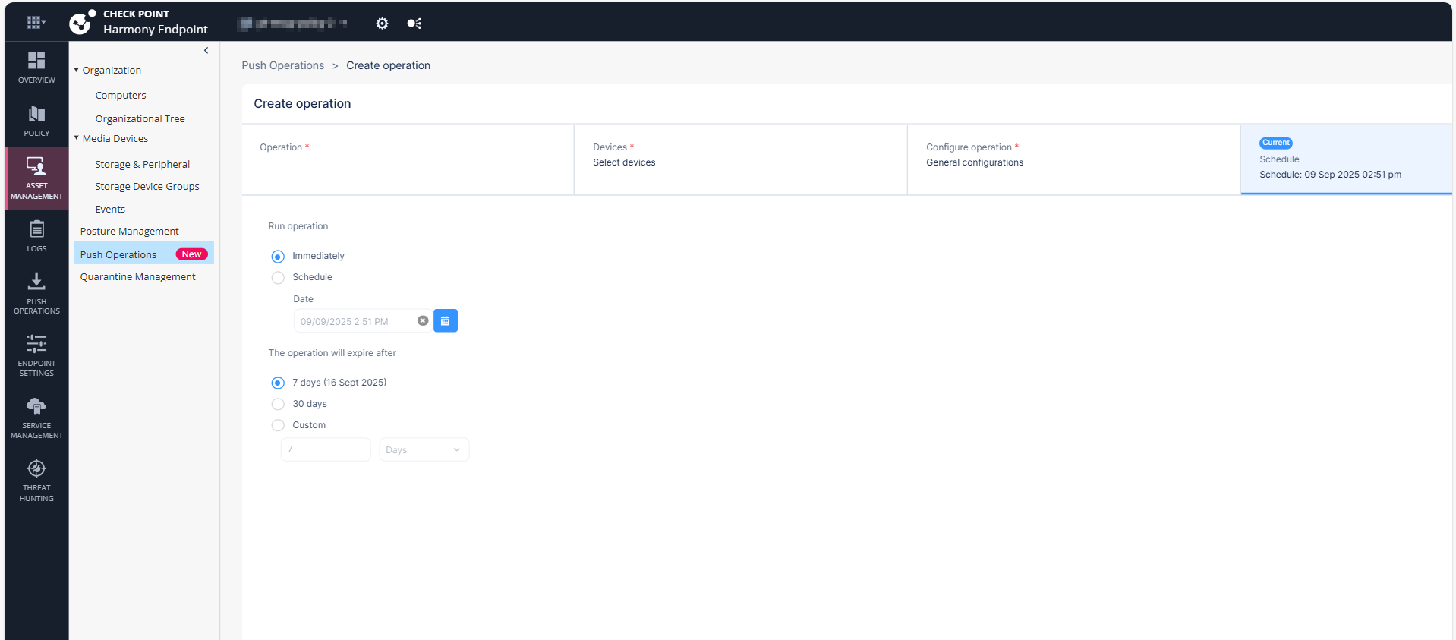Open the Days unit dropdown
Image resolution: width=1456 pixels, height=640 pixels.
[x=424, y=450]
